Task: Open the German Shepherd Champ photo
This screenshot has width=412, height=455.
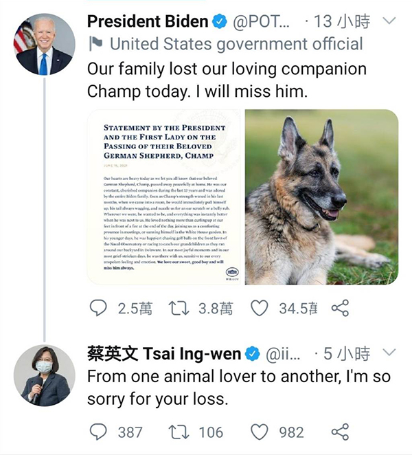Action: pyautogui.click(x=321, y=197)
